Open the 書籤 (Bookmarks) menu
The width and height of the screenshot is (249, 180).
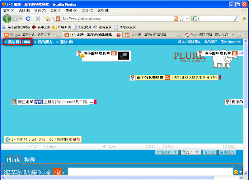[x=72, y=11]
